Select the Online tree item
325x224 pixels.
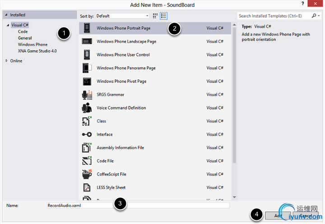tap(16, 61)
